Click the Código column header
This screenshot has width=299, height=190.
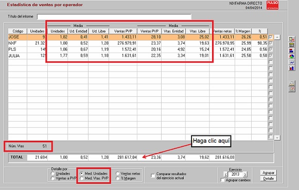[17, 31]
